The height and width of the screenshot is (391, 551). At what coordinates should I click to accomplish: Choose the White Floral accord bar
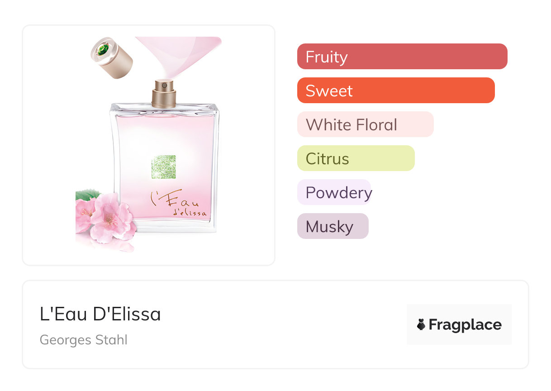(x=365, y=124)
